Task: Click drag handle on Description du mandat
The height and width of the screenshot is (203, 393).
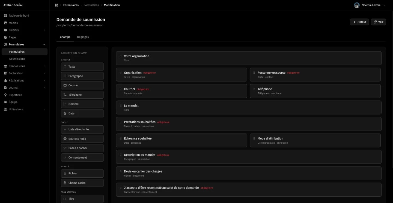Action: pyautogui.click(x=121, y=155)
